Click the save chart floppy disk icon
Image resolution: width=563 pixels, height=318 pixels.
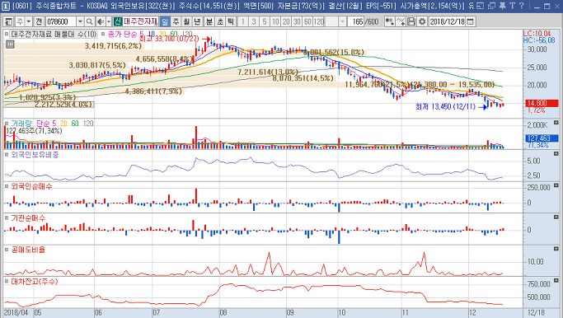[411, 22]
